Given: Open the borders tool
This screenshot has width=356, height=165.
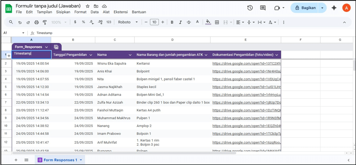Looking at the screenshot, I should 217,22.
